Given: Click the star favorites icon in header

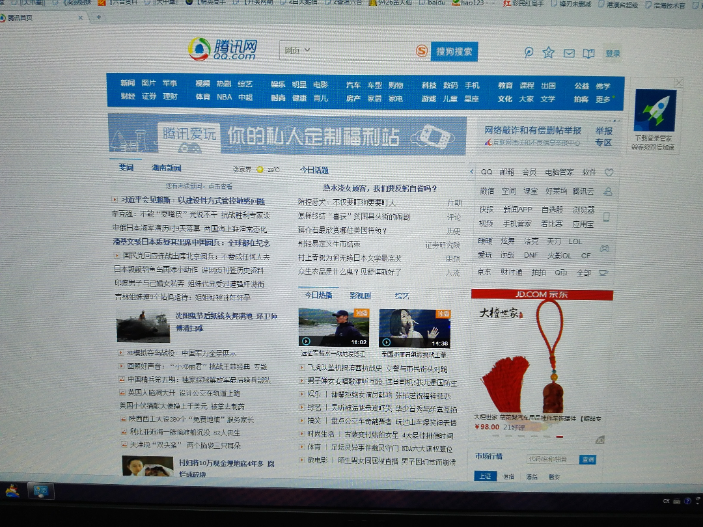Looking at the screenshot, I should pyautogui.click(x=548, y=53).
